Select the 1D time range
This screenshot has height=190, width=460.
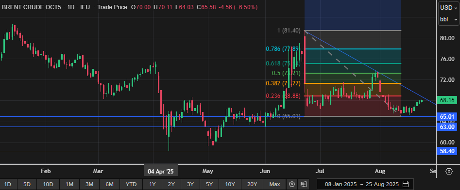point(8,184)
